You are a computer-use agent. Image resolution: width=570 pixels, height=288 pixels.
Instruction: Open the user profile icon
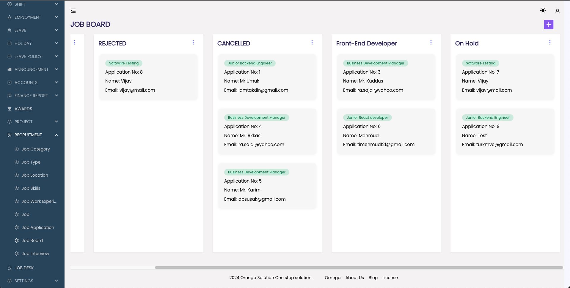557,11
